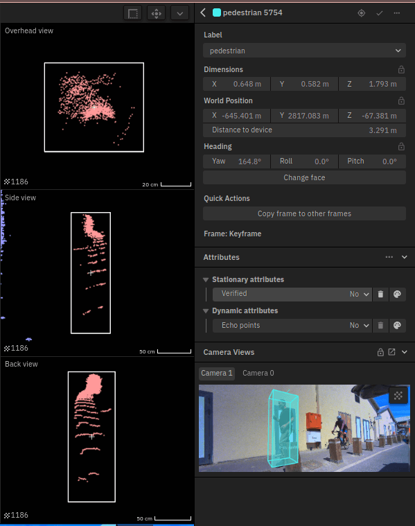415x526 pixels.
Task: Click the Frame: Keyframe text
Action: (x=233, y=234)
